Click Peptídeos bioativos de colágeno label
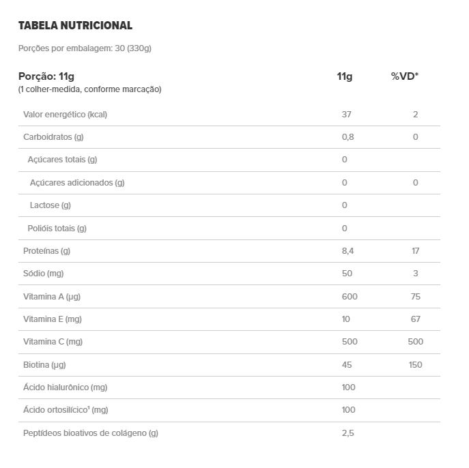 (91, 433)
